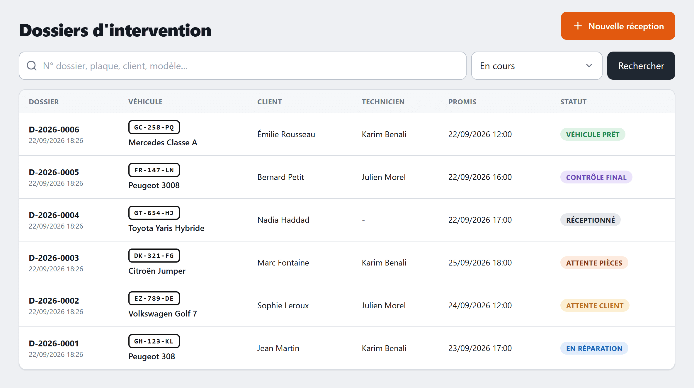Click client name Bernard Petit
The height and width of the screenshot is (388, 694).
point(281,177)
